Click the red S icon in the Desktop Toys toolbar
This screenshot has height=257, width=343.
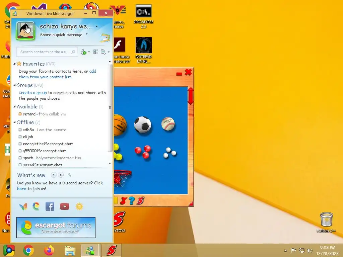(x=140, y=201)
